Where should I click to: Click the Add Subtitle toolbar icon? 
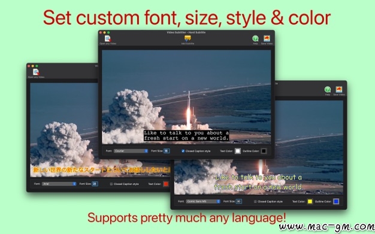187,38
